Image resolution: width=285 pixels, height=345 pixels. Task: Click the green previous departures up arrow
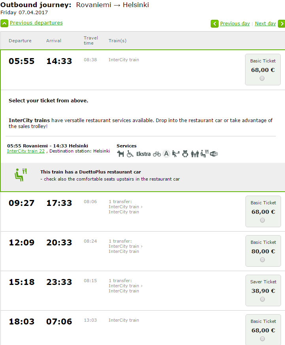[x=4, y=23]
